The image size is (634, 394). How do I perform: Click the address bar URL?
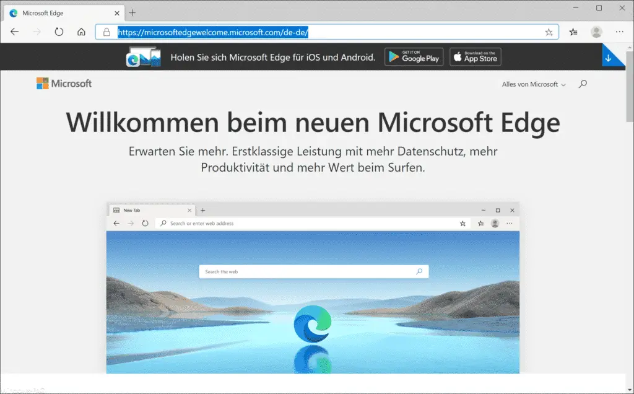tap(213, 32)
